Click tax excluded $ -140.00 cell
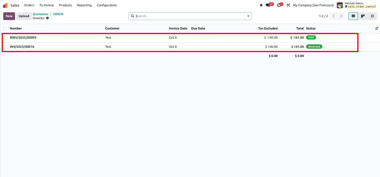The width and height of the screenshot is (380, 177). 271,38
